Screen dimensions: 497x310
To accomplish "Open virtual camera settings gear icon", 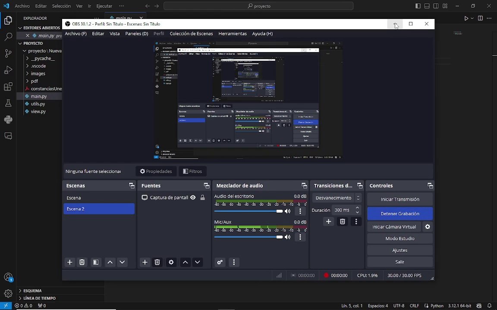I will click(x=428, y=227).
